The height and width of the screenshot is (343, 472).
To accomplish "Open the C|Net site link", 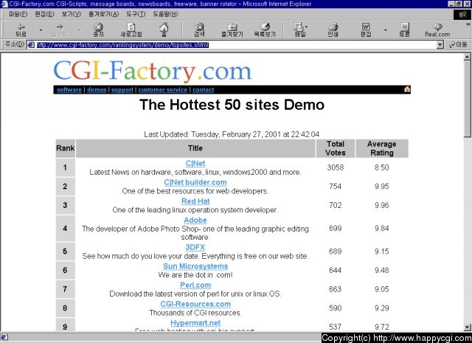I will 195,163.
